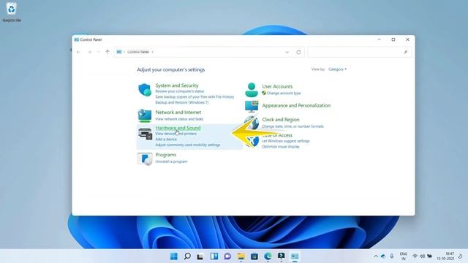Click View devices and printers
Screen dimensions: 468x263
pos(175,134)
